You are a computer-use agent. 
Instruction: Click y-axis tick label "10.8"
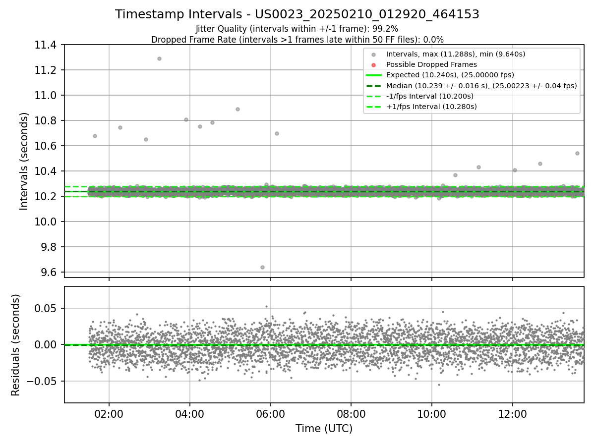(x=47, y=121)
